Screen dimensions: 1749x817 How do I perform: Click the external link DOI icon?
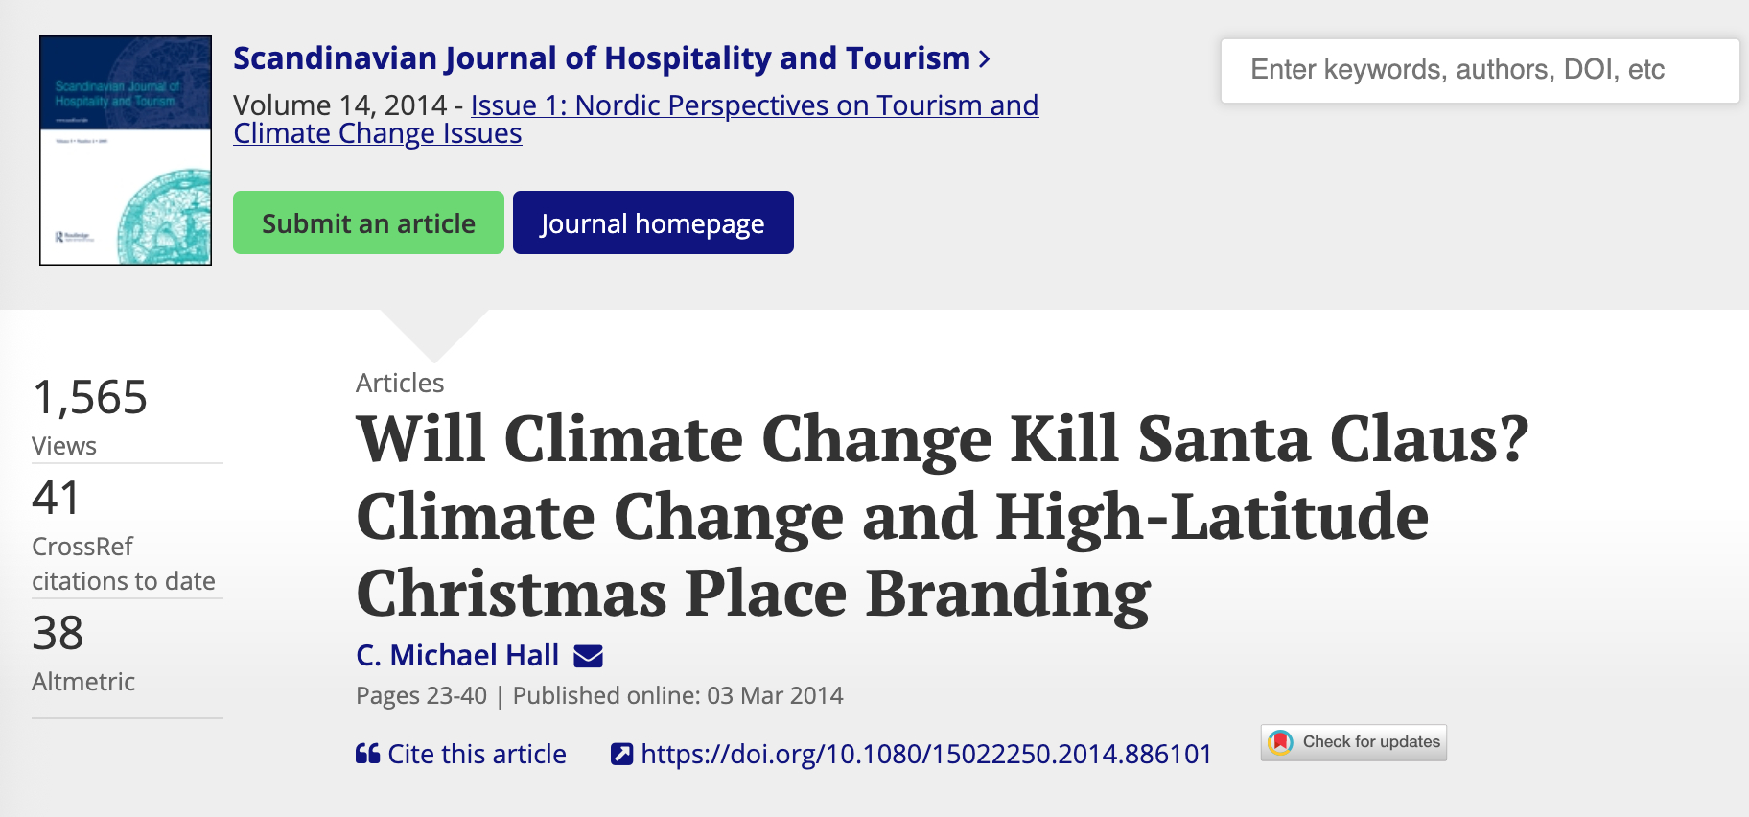[621, 754]
